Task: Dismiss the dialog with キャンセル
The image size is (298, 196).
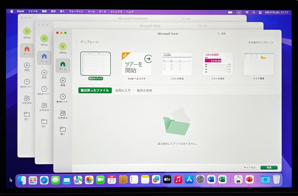Action: (249, 167)
